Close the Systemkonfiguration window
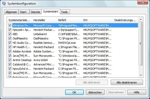 (143, 2)
